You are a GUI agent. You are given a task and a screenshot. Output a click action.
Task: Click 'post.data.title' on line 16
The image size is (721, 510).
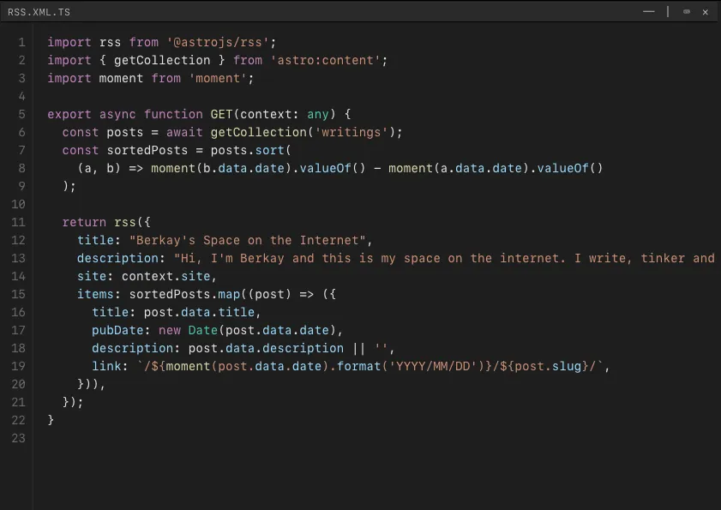click(199, 312)
